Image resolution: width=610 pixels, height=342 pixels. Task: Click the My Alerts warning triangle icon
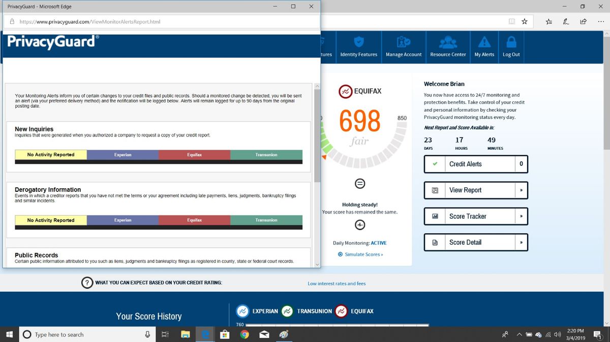pos(483,42)
